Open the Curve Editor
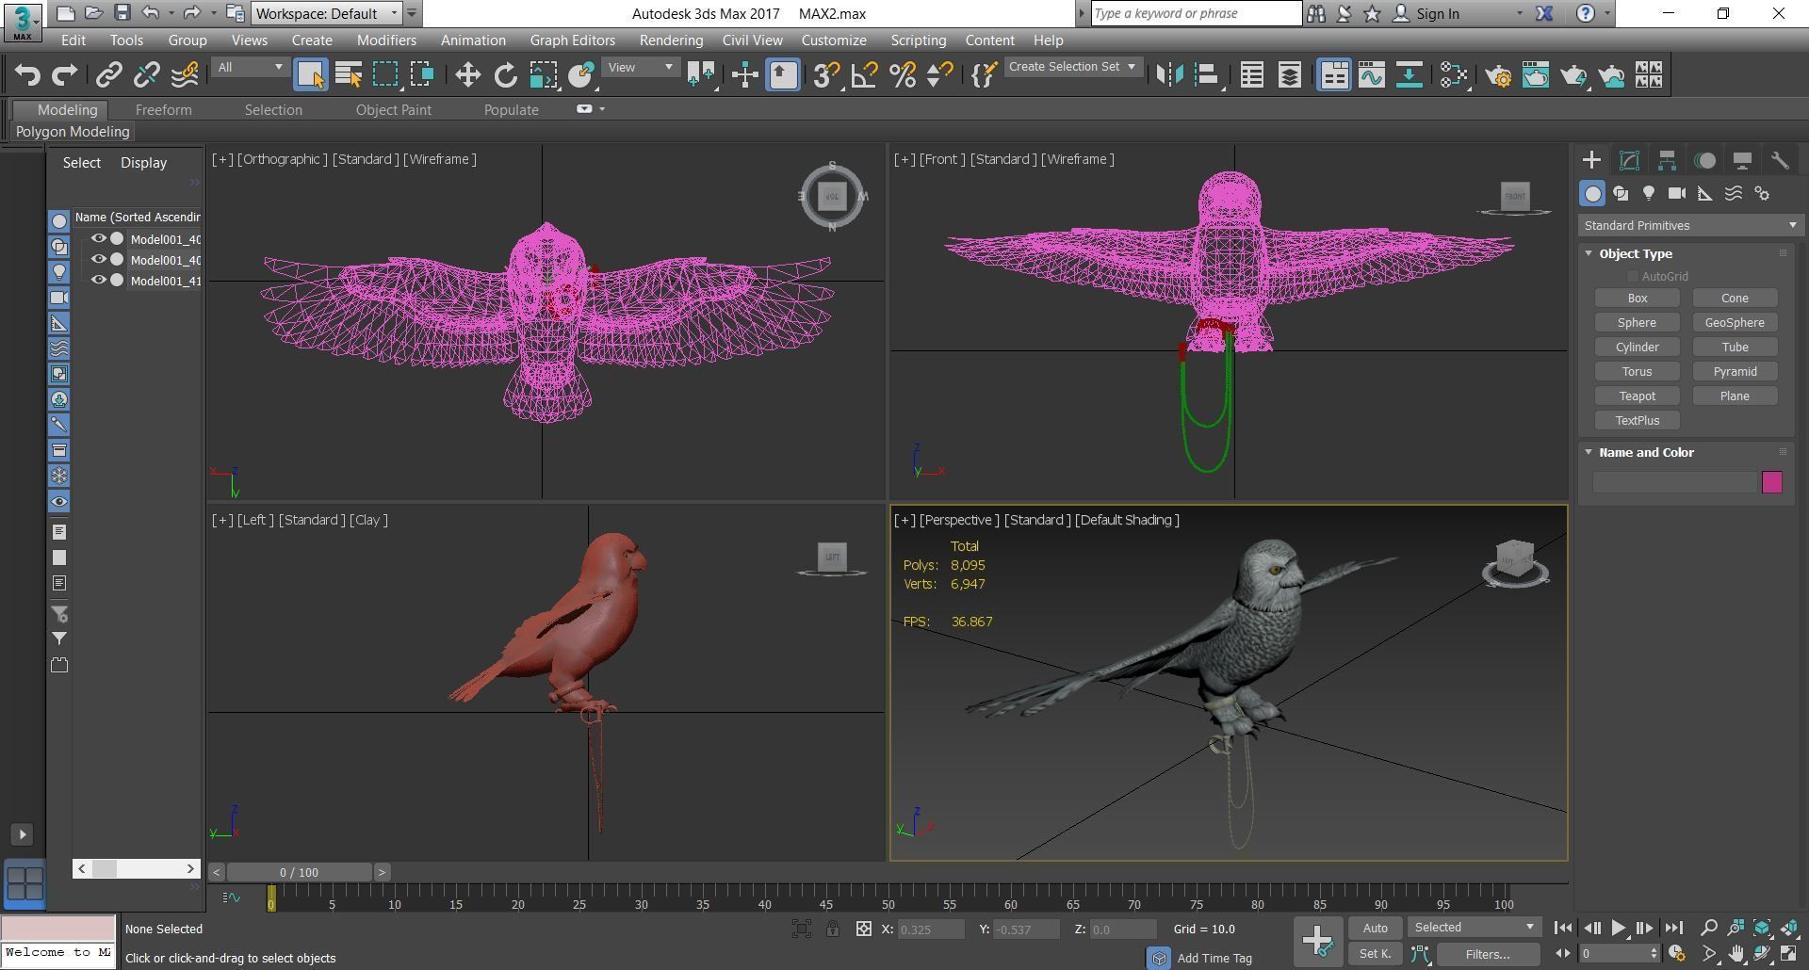 coord(1371,74)
